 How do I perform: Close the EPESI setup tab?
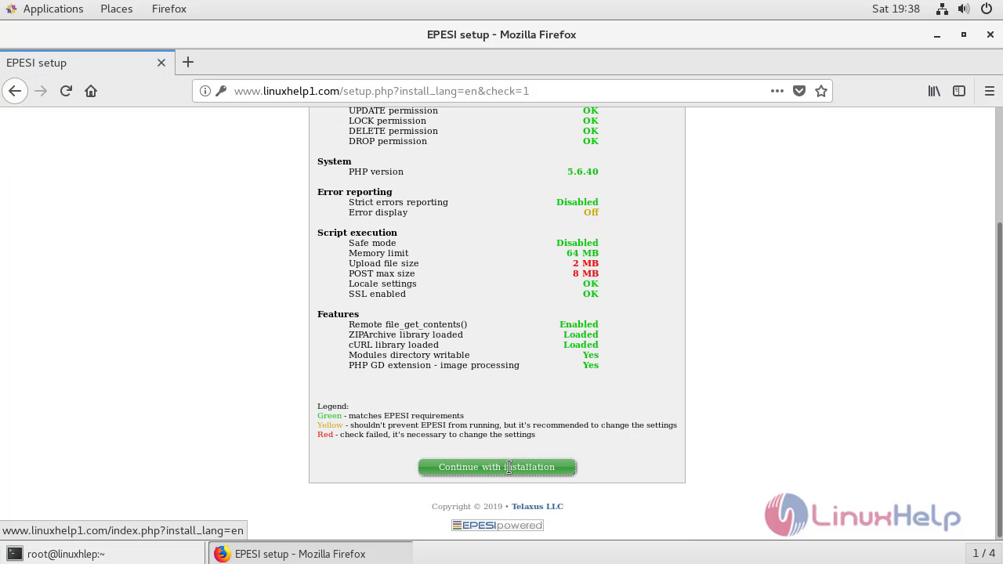(161, 63)
